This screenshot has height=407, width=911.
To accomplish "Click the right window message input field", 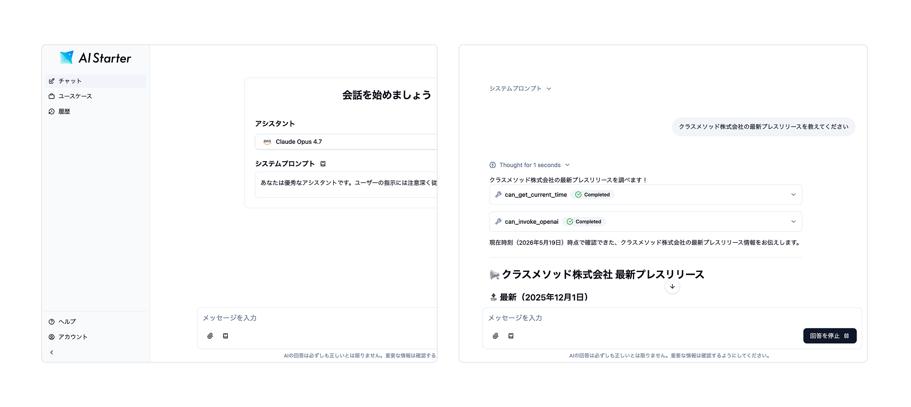I will (672, 318).
